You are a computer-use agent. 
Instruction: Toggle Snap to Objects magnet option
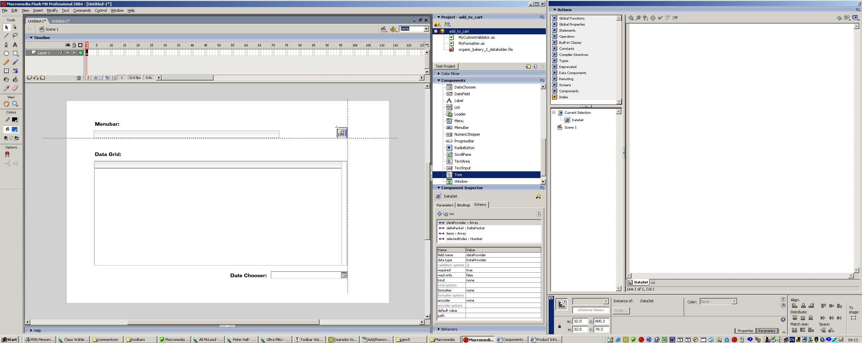7,154
